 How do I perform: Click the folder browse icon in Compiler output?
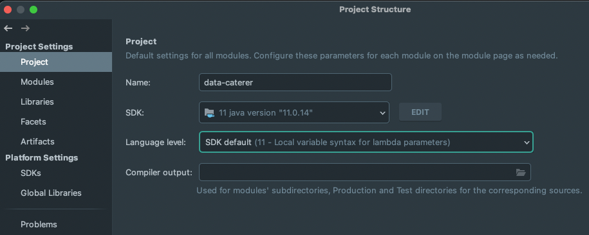[521, 173]
